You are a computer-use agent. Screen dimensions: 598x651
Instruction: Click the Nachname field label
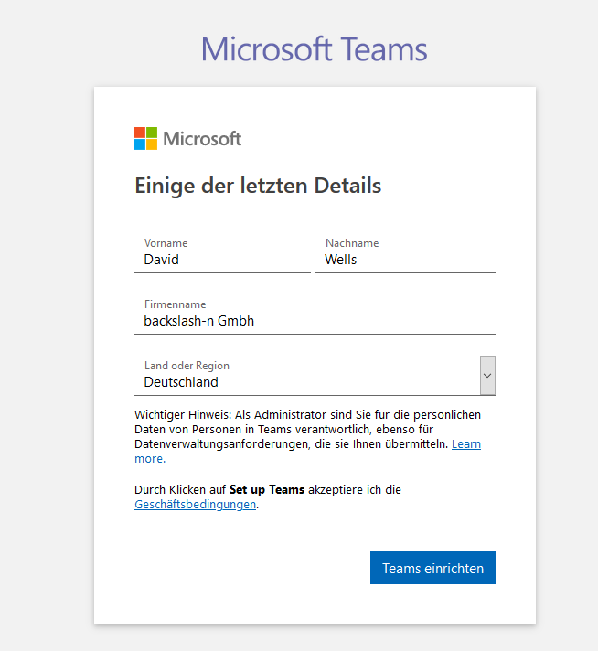[351, 243]
